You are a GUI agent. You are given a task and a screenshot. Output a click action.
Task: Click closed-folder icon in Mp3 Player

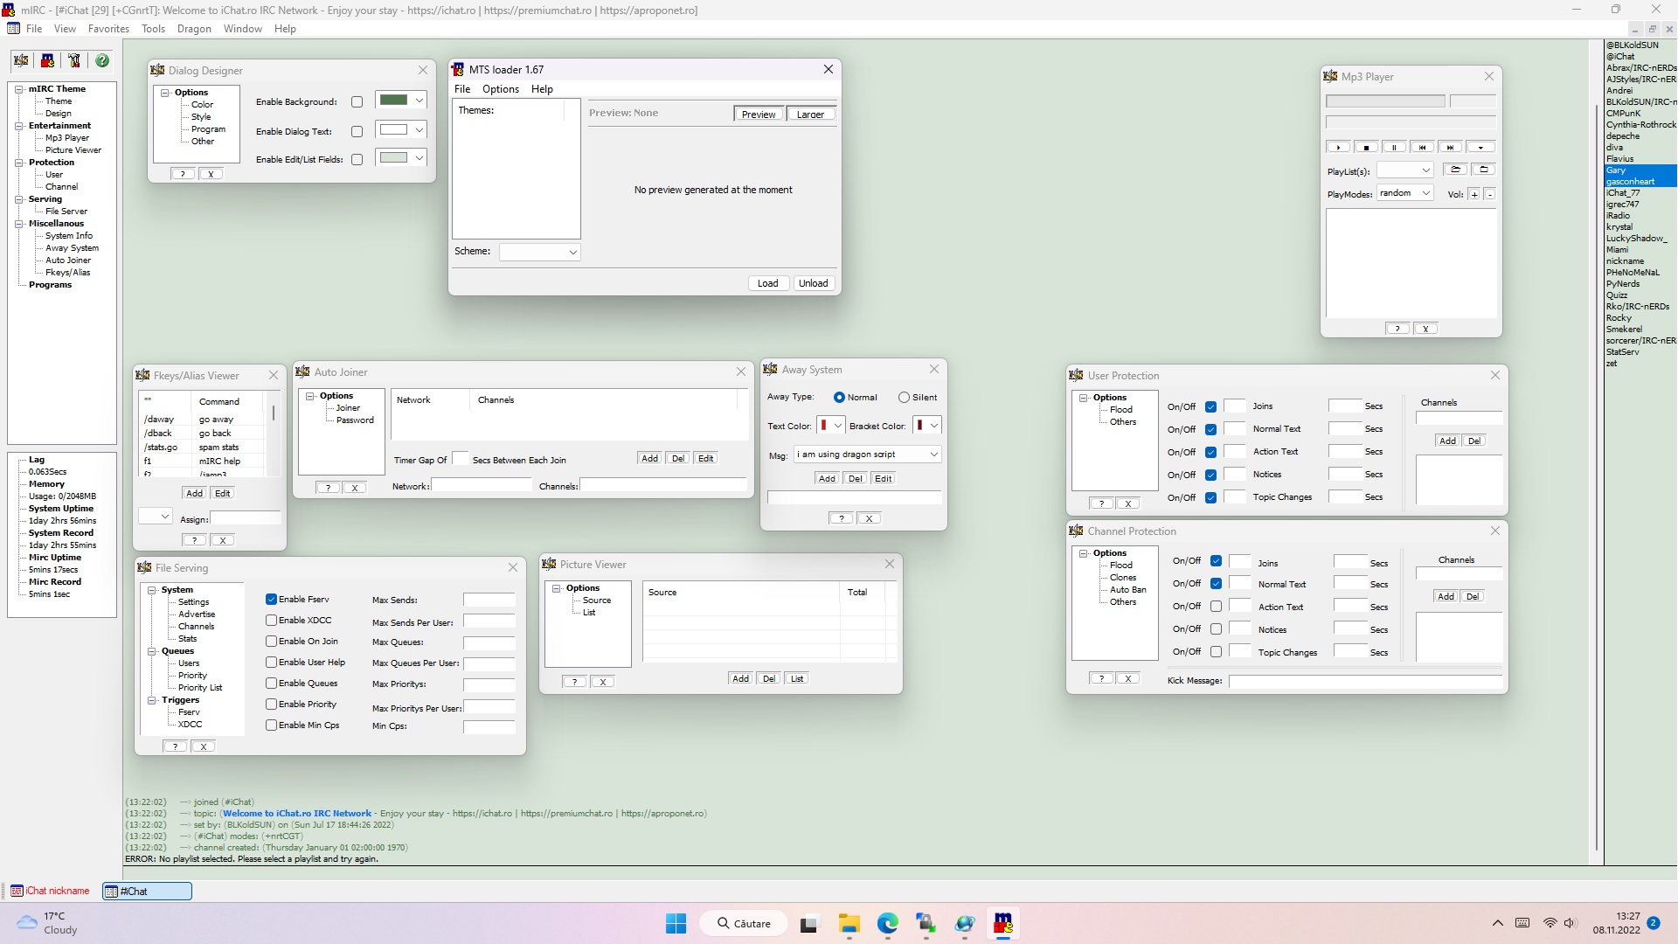(1483, 170)
